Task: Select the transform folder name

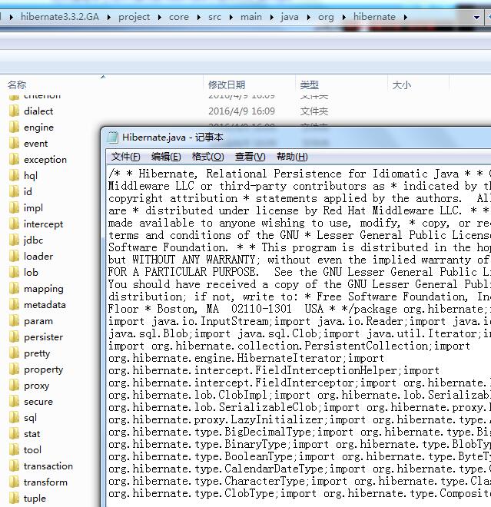Action: pos(45,482)
